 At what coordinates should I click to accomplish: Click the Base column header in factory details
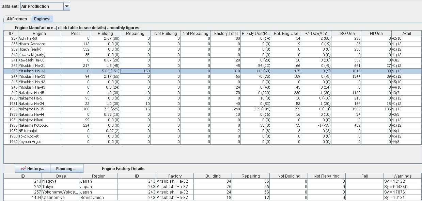click(61, 176)
